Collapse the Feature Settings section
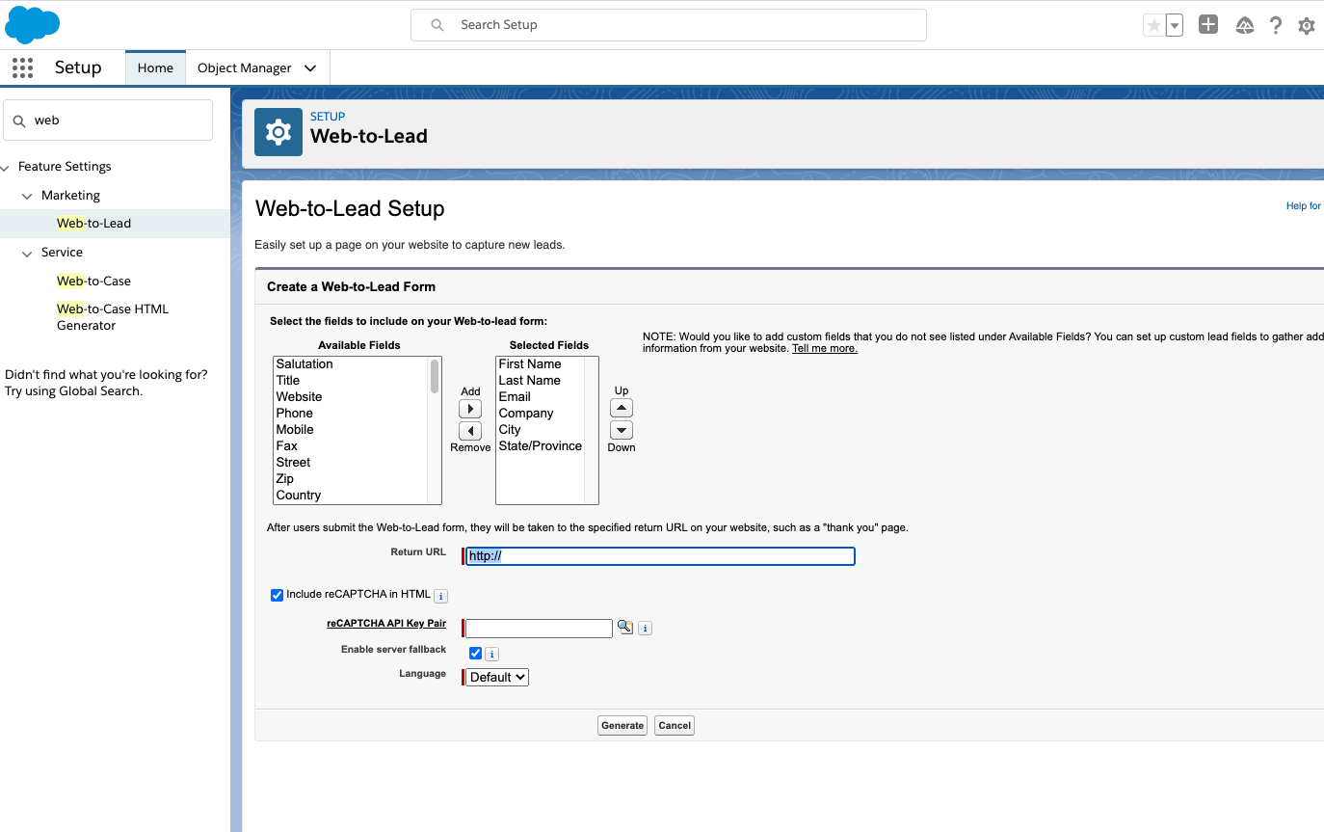Image resolution: width=1324 pixels, height=832 pixels. [6, 167]
